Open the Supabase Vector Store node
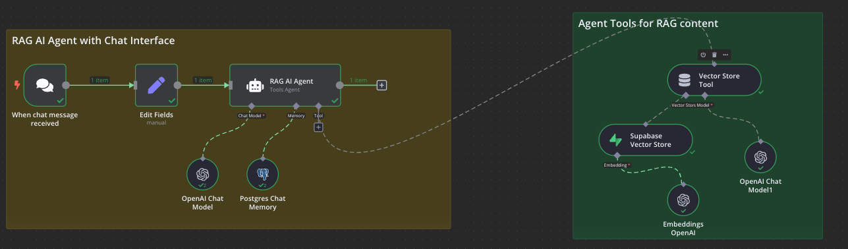 (x=646, y=140)
